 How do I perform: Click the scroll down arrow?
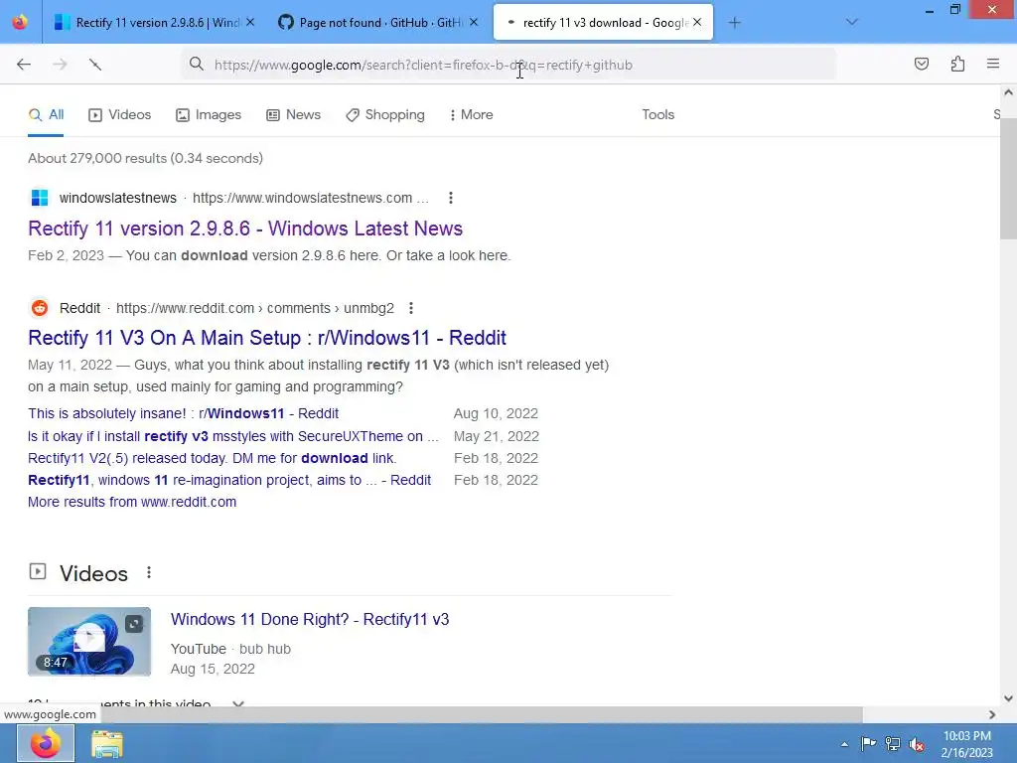point(1008,698)
